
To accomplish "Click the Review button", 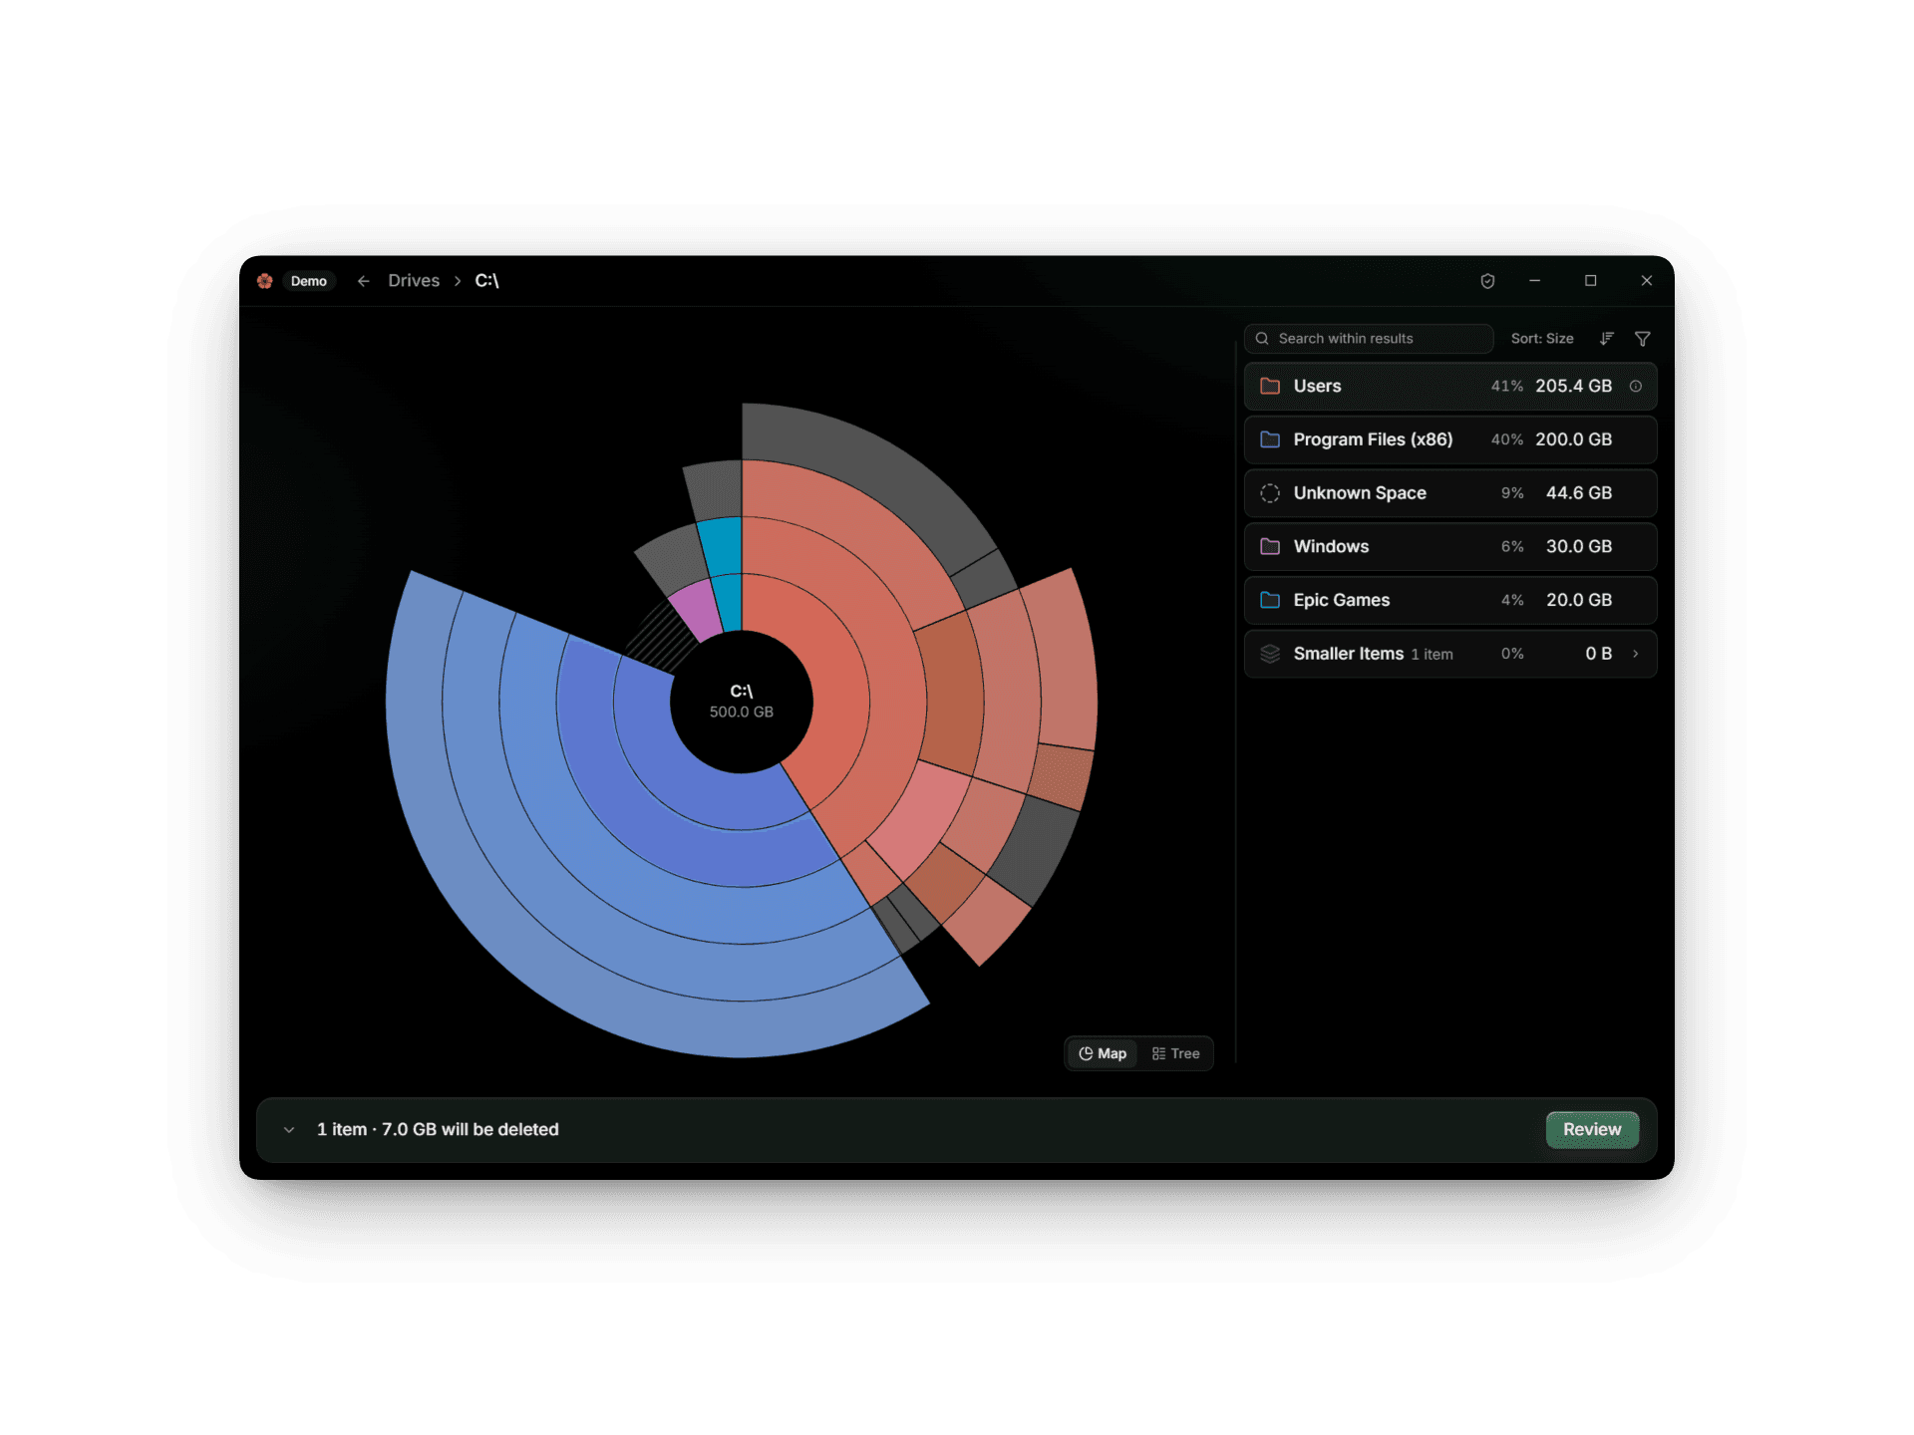I will [x=1592, y=1130].
